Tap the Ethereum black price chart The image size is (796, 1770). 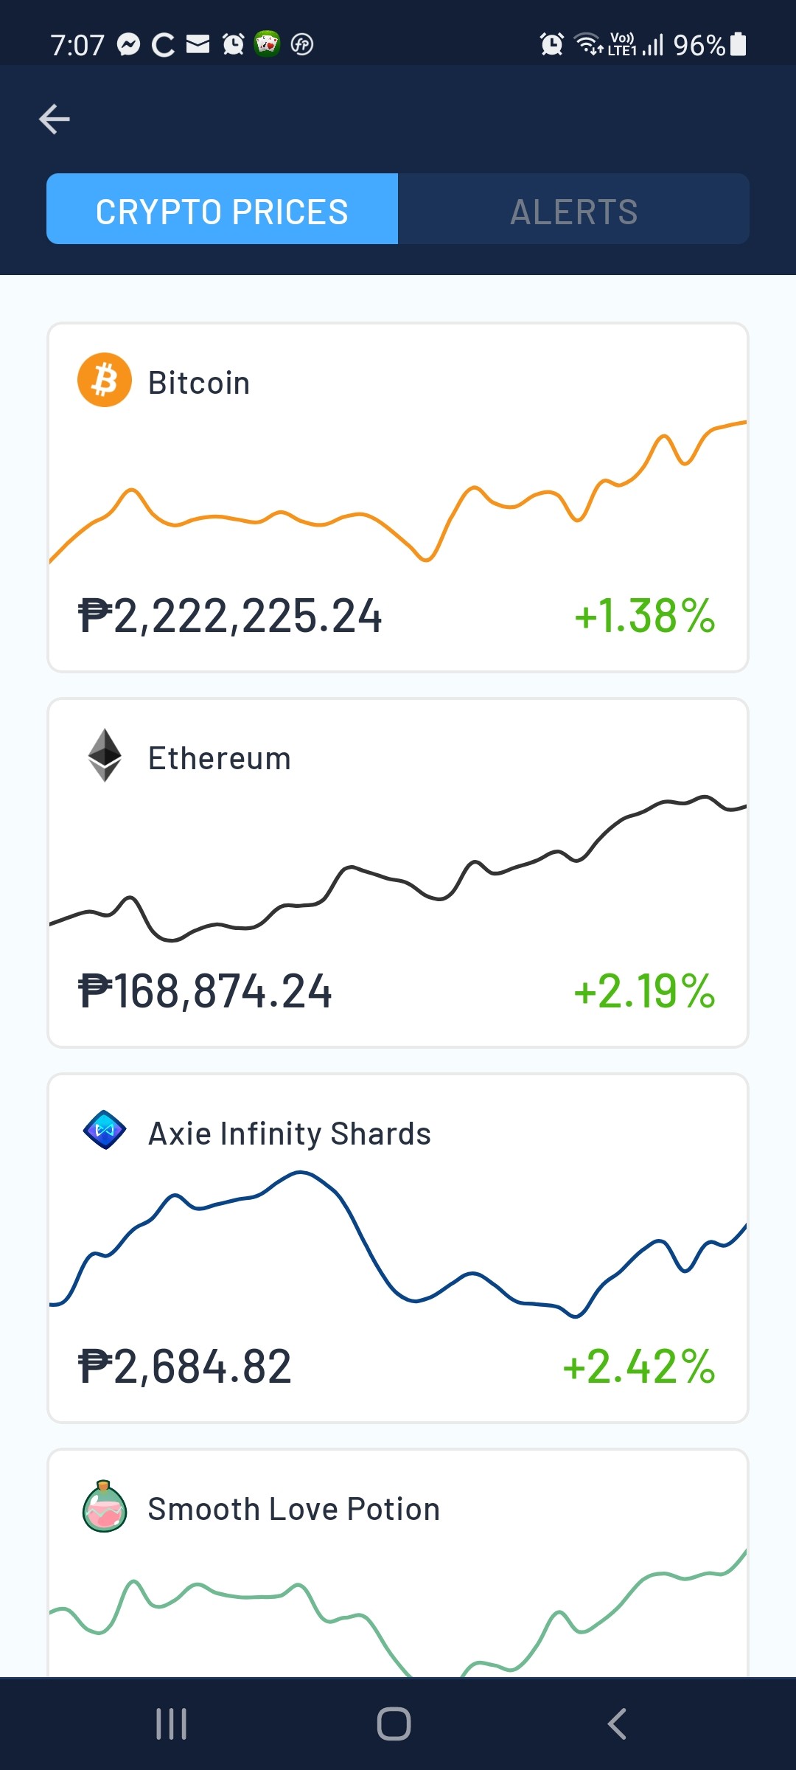click(x=398, y=869)
